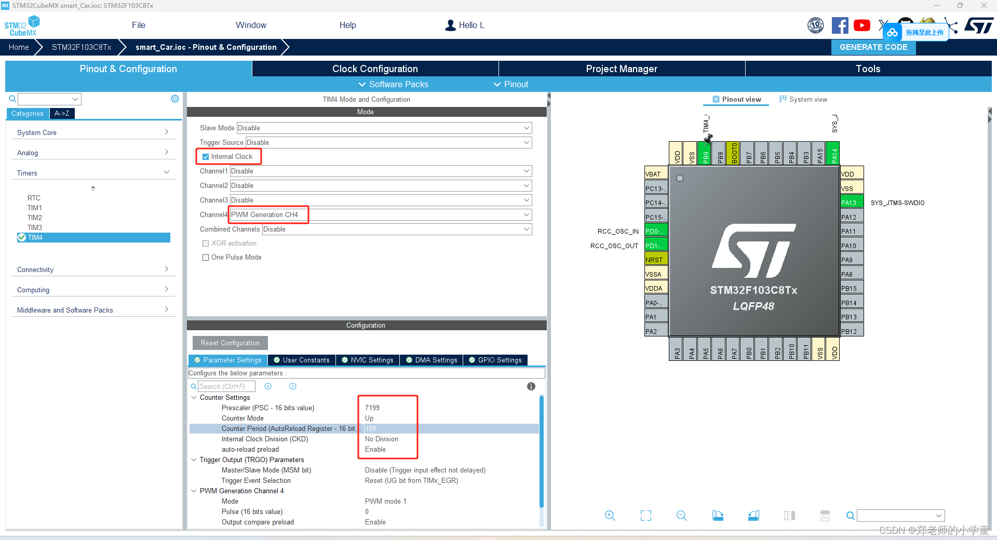Go to previous parameter search result

268,386
